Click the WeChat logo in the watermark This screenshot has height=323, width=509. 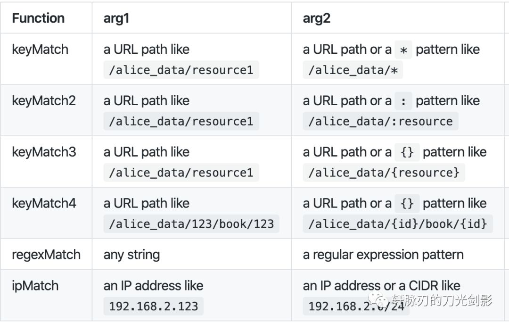pyautogui.click(x=378, y=299)
